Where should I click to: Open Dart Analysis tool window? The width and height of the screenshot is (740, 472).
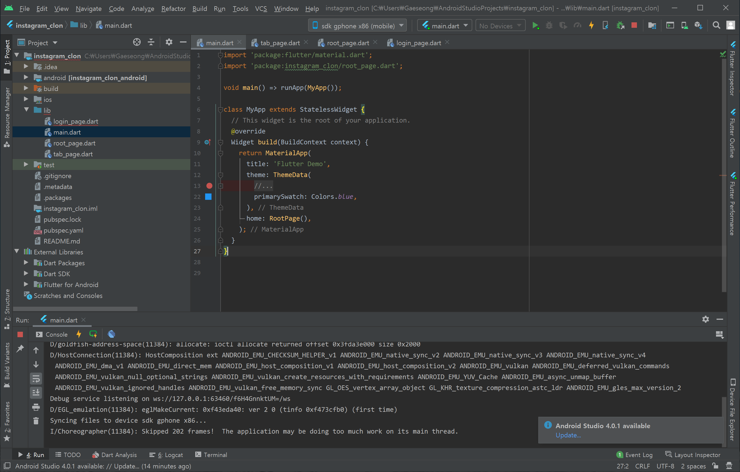click(115, 455)
